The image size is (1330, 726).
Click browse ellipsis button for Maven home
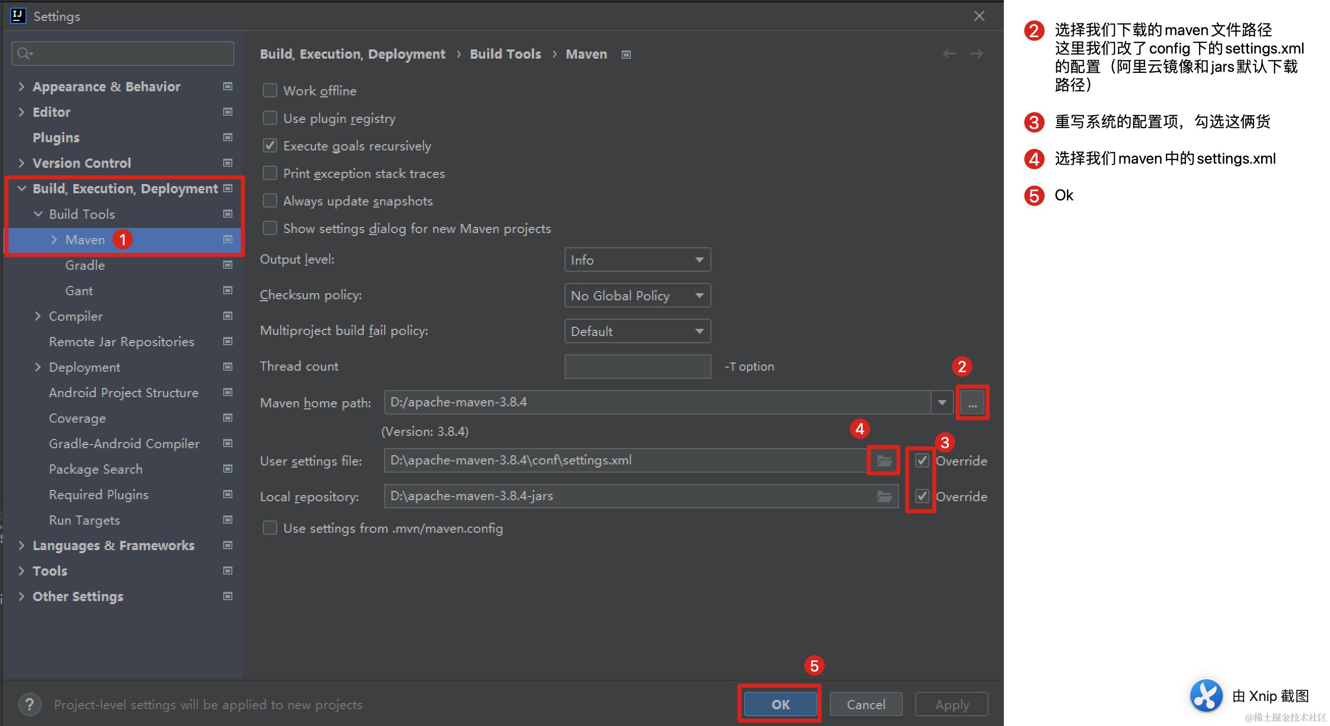coord(972,403)
